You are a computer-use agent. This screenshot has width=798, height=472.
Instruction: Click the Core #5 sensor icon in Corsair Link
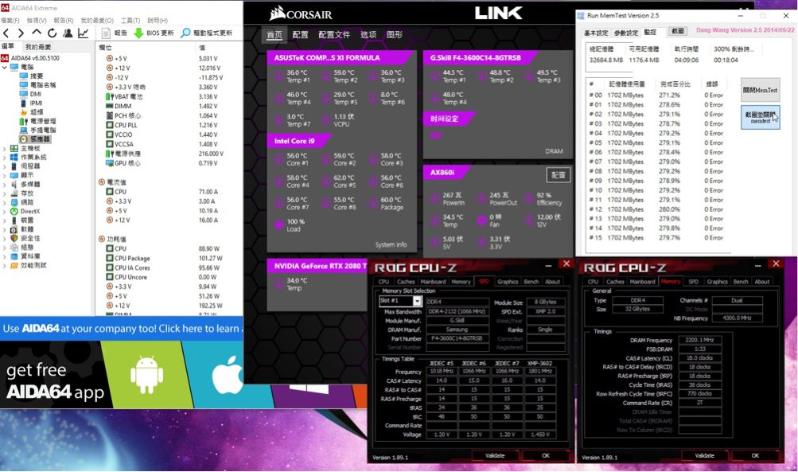(x=325, y=181)
